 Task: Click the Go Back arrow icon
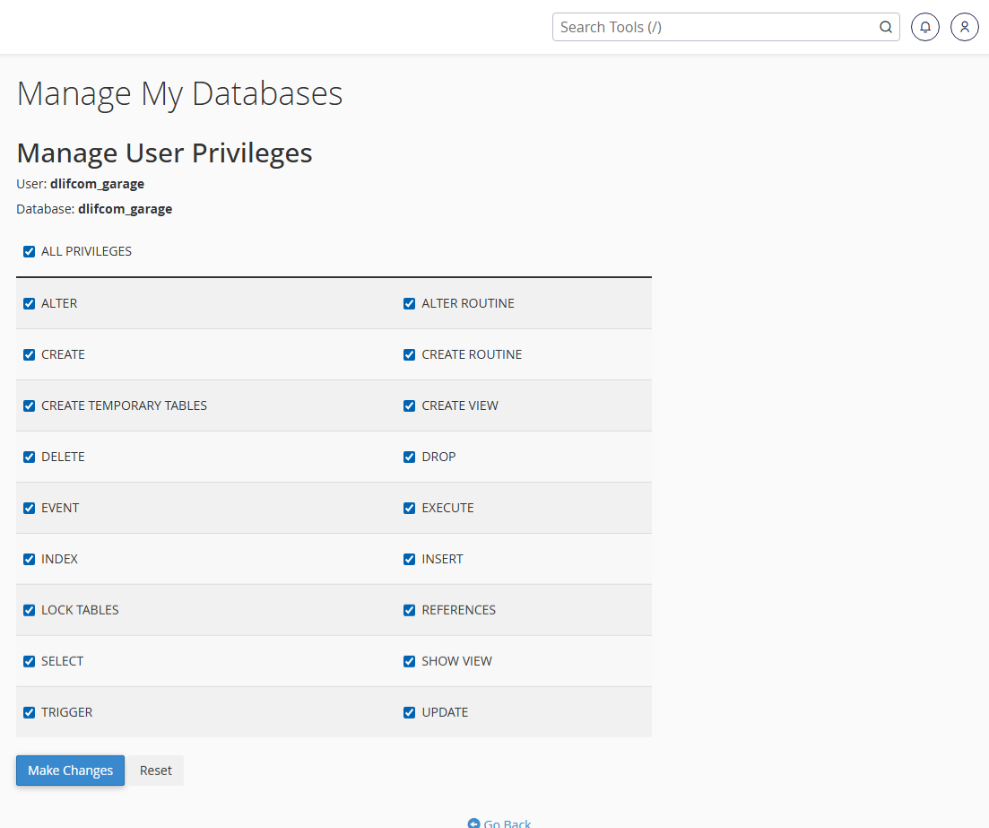click(473, 824)
